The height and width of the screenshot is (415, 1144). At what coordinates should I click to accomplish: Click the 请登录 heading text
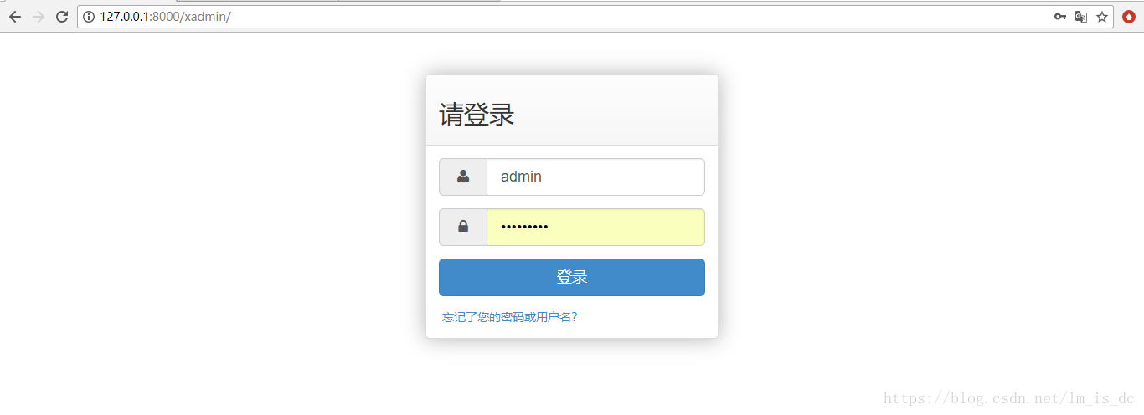click(477, 115)
